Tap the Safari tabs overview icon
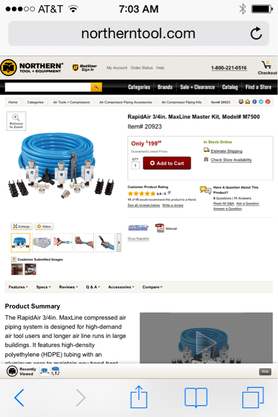 253,398
